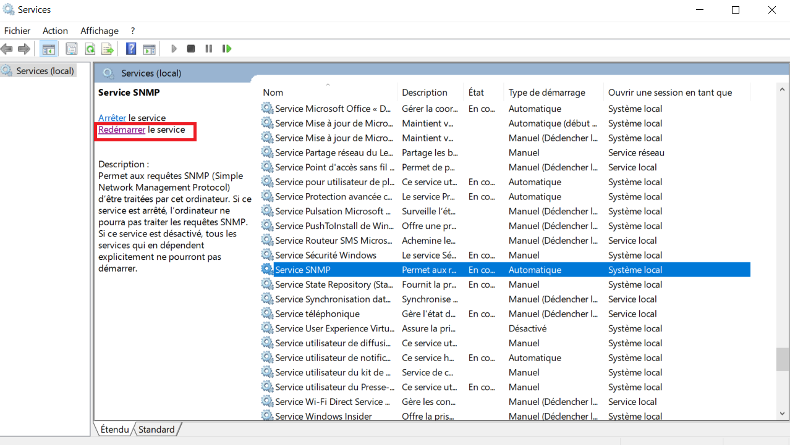Click the Restart service toolbar icon
The width and height of the screenshot is (790, 445).
click(227, 49)
